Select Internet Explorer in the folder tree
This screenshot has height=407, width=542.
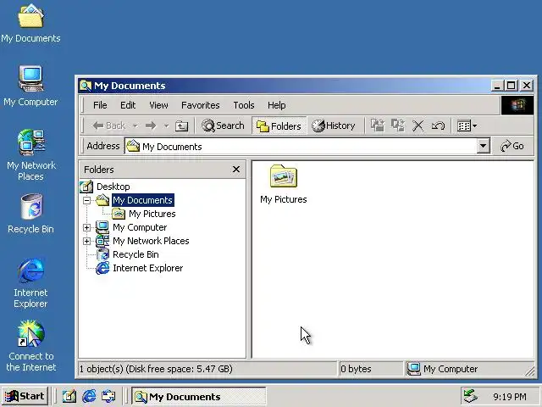[147, 268]
